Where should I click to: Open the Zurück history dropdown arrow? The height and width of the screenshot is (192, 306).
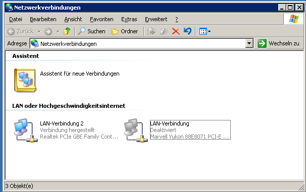coord(39,31)
